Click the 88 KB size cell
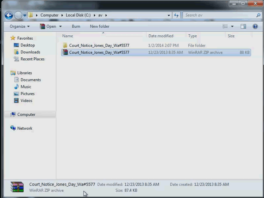 245,52
